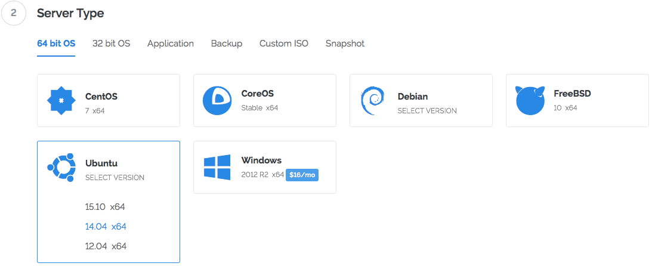This screenshot has height=266, width=652.
Task: Click the Ubuntu card name
Action: (x=101, y=163)
